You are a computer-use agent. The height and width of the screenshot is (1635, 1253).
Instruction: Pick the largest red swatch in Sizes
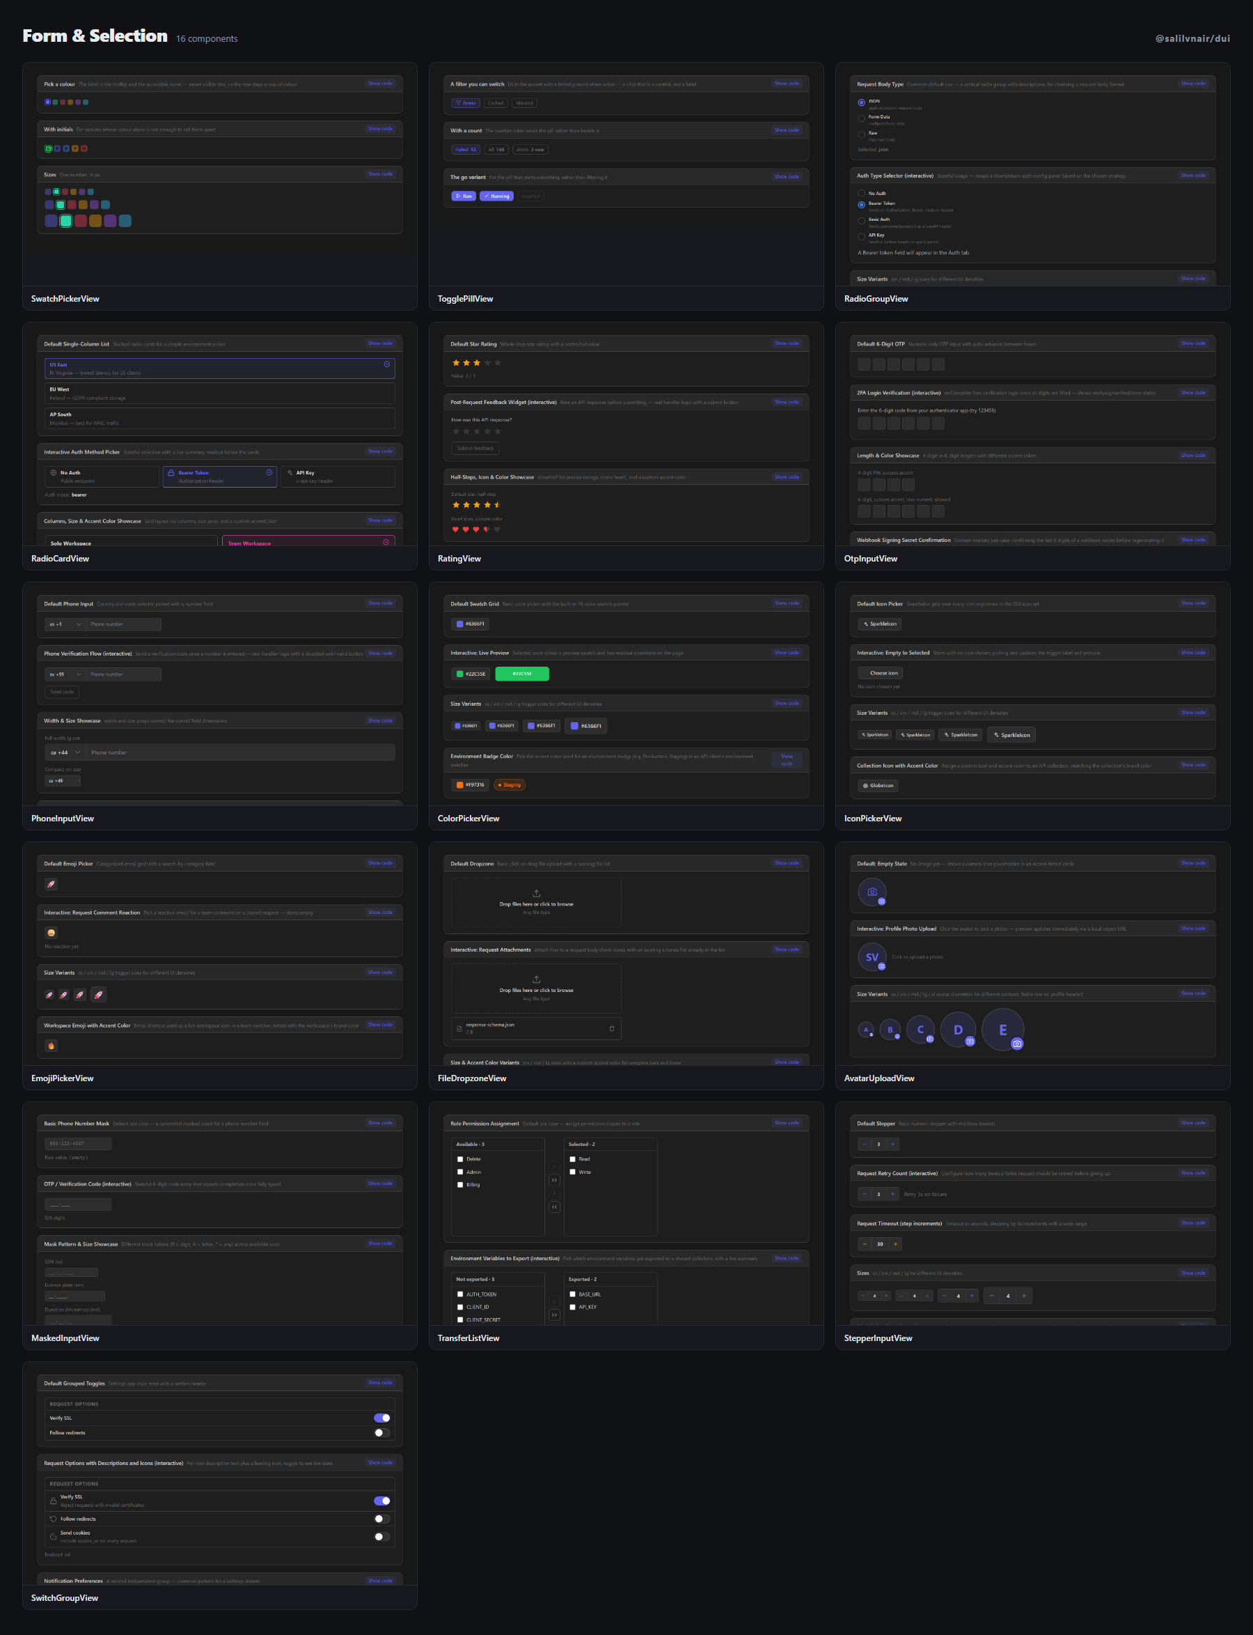[x=81, y=221]
